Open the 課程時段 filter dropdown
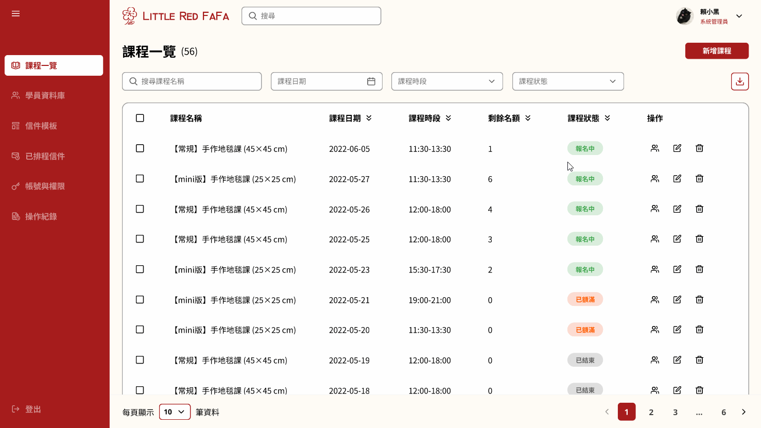This screenshot has height=428, width=761. [447, 81]
